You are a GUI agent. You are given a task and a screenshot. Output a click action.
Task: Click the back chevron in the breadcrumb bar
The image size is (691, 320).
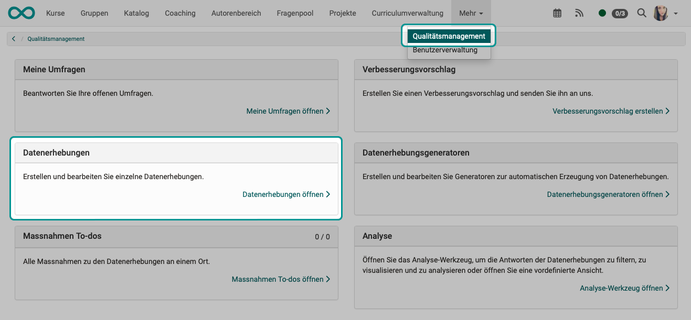[13, 38]
